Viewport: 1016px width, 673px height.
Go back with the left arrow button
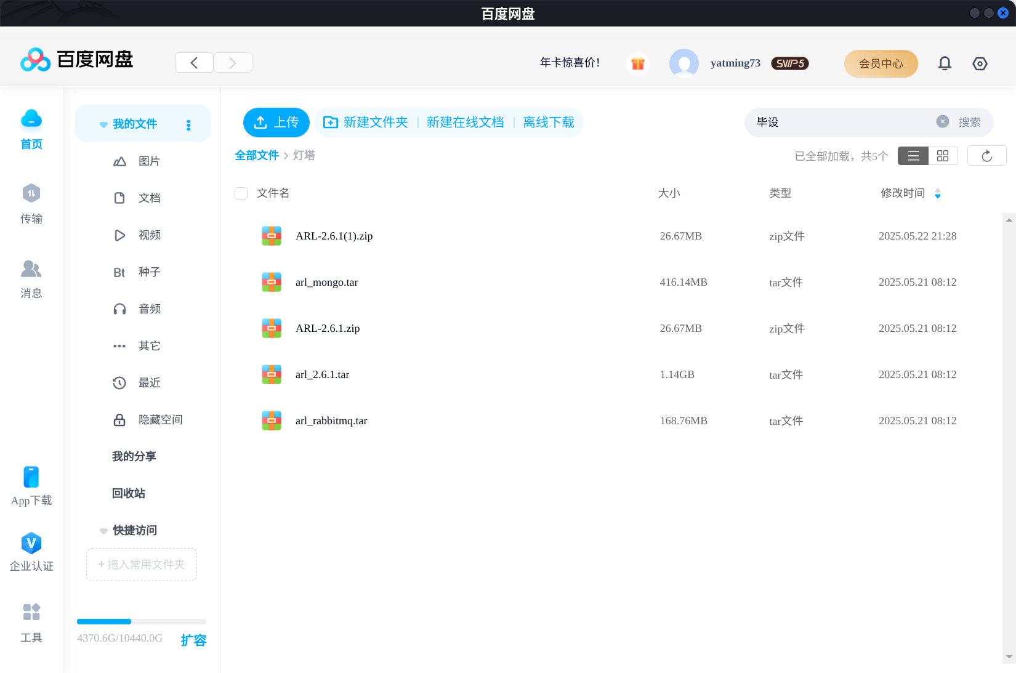[x=194, y=63]
